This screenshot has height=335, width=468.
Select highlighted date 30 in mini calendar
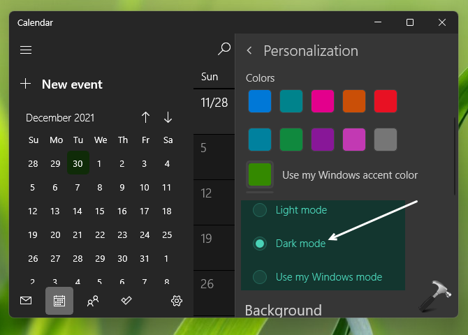coord(78,164)
